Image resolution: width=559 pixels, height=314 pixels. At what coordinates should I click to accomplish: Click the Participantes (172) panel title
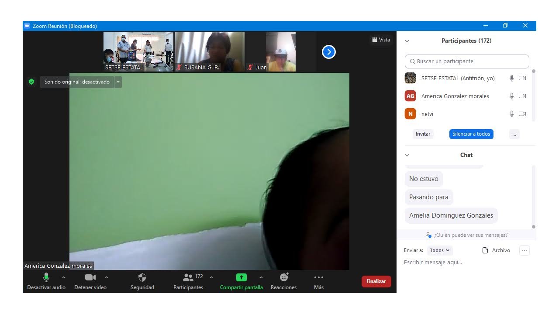(x=466, y=41)
